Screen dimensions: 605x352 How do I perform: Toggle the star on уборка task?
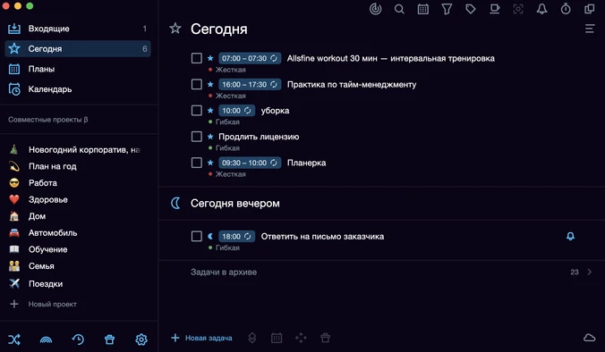point(210,111)
